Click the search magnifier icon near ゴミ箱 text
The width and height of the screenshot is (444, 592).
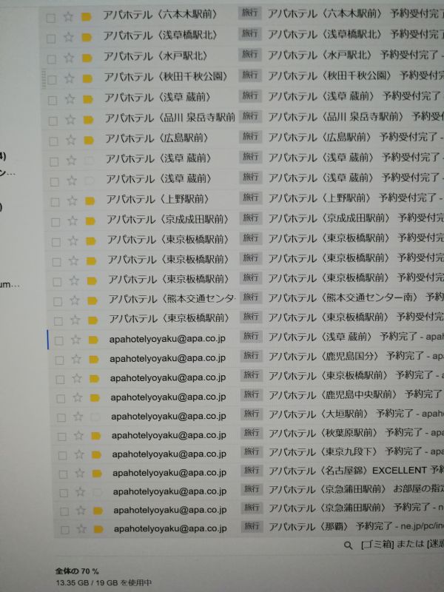[348, 545]
